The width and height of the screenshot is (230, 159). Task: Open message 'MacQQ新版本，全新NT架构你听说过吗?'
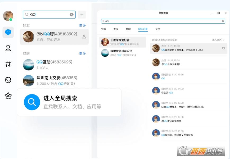tap(189, 105)
